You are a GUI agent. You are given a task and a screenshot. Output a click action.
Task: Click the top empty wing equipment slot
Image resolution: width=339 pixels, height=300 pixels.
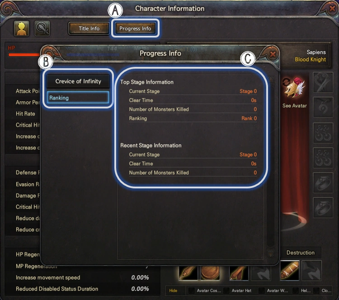click(323, 82)
